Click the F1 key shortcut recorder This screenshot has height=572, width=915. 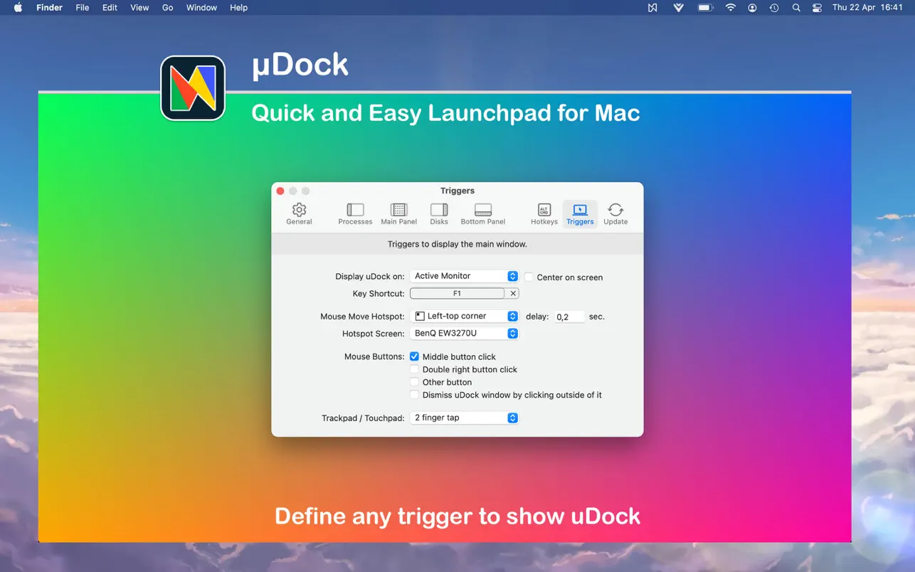coord(457,293)
